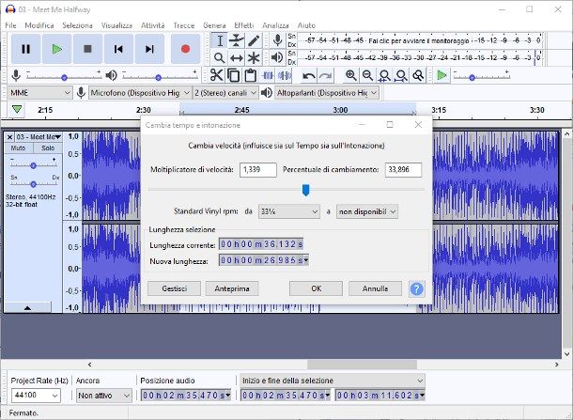The image size is (573, 420).
Task: Click the Pause transport button
Action: click(25, 49)
